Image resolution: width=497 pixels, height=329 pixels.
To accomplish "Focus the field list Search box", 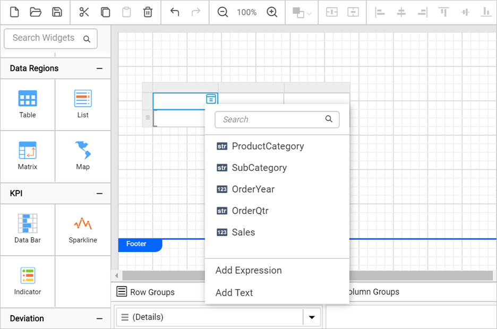I will coord(277,119).
